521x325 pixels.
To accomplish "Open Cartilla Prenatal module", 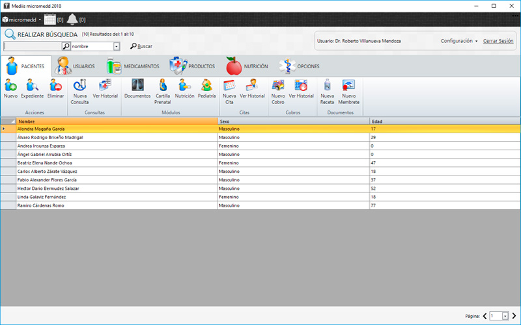I will (x=163, y=92).
